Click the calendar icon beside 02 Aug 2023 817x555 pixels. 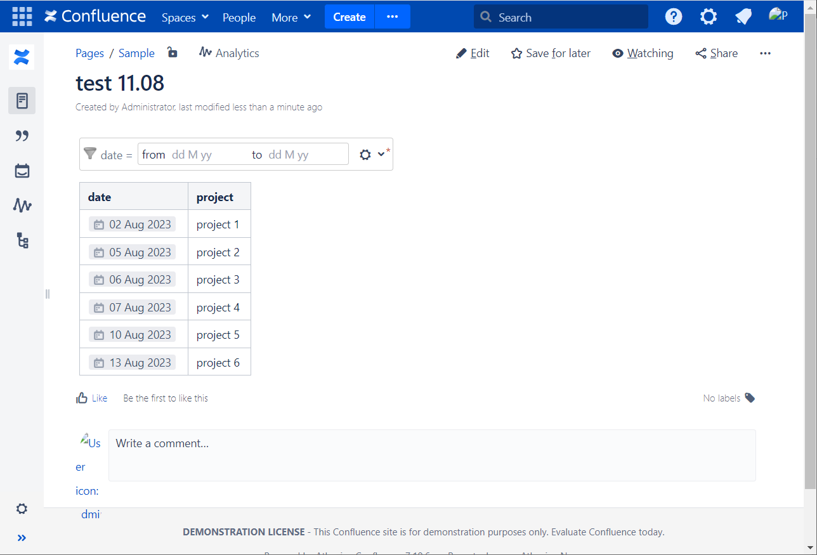pos(99,225)
